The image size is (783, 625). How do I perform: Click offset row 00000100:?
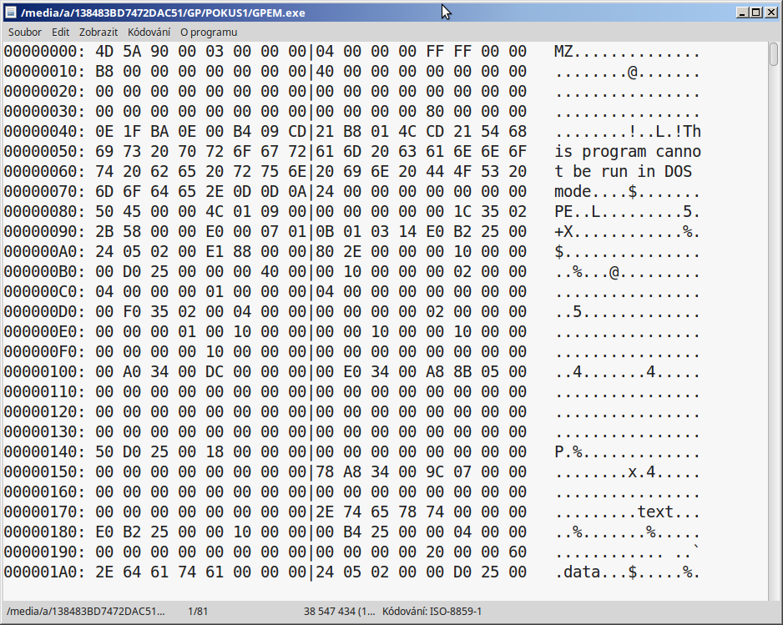click(44, 372)
